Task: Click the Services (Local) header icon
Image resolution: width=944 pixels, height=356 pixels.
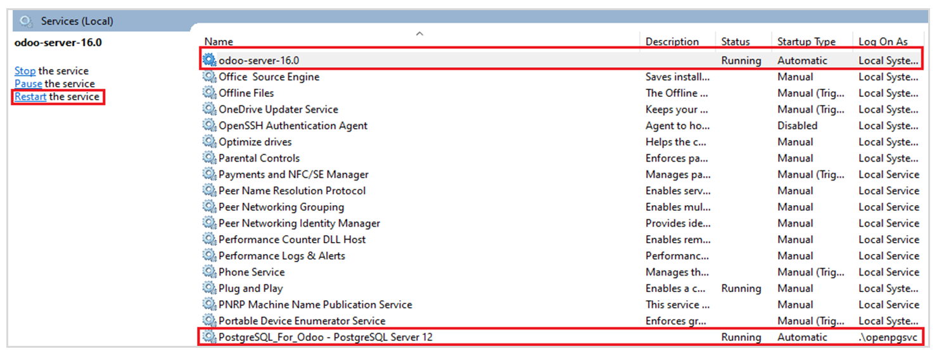Action: 26,22
